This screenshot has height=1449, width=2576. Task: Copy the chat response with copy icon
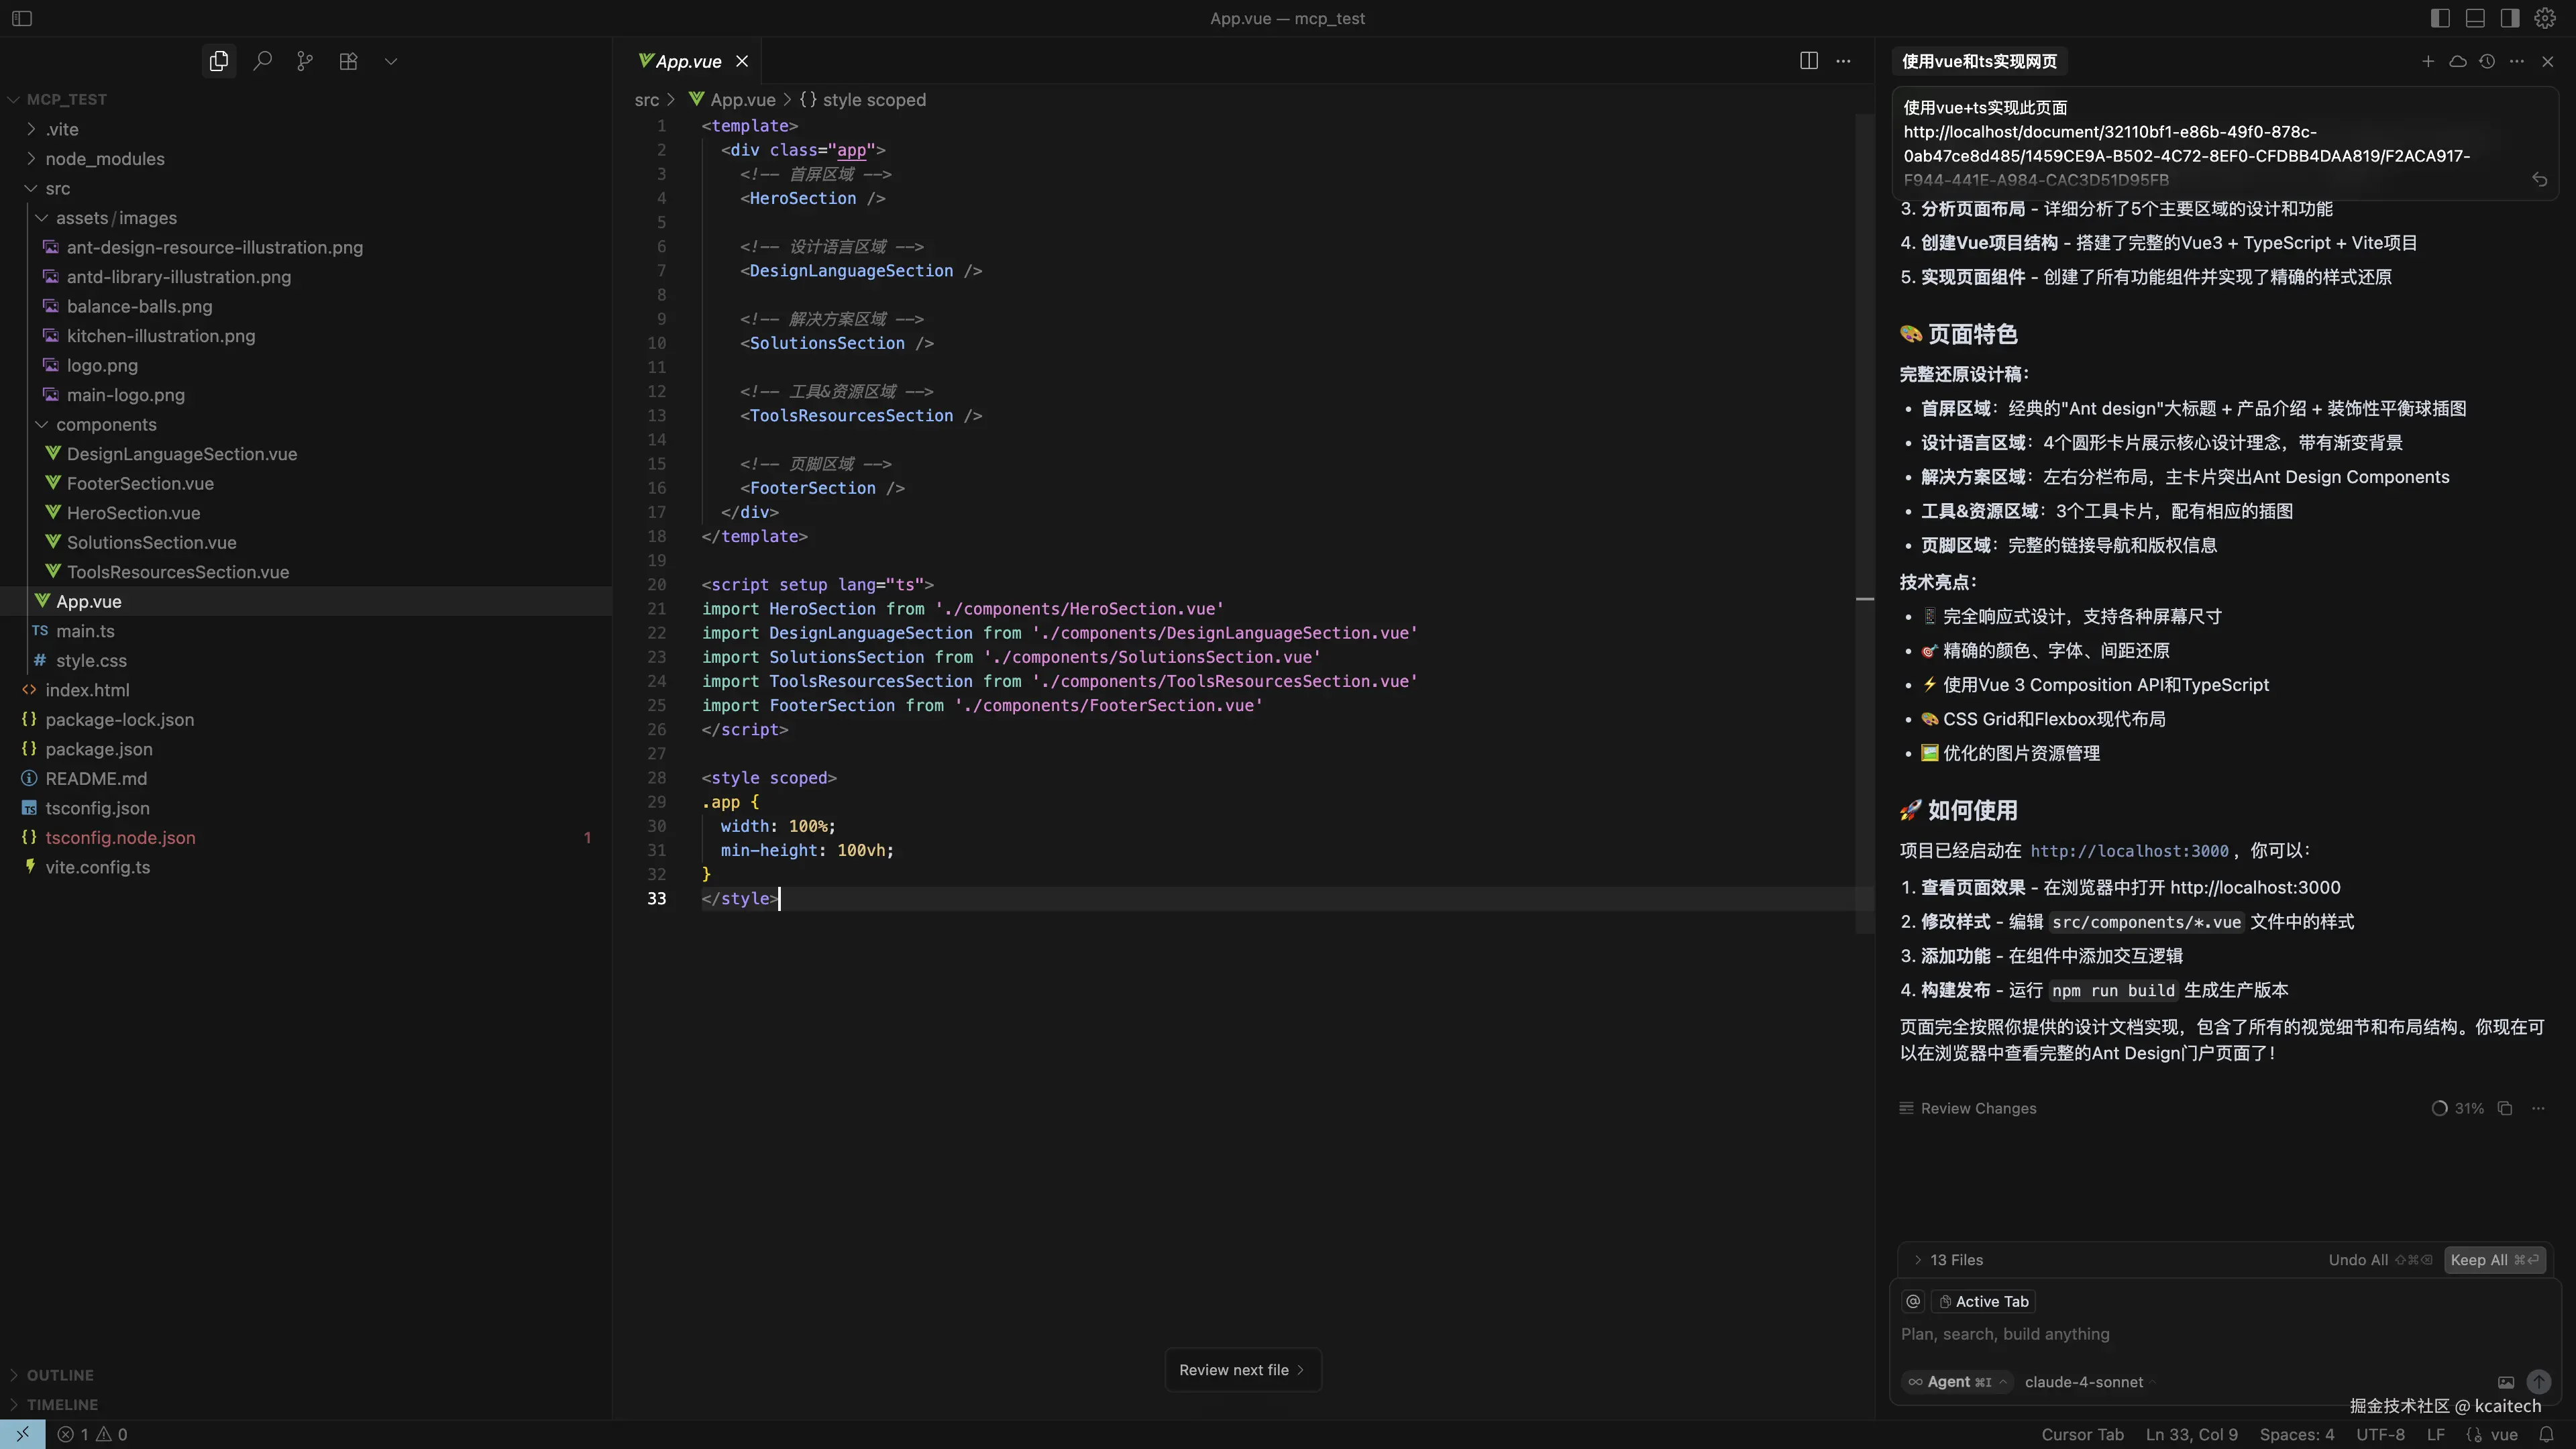tap(2505, 1108)
